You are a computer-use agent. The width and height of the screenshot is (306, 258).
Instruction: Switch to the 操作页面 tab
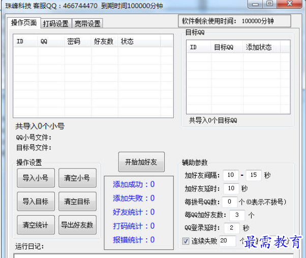tap(24, 23)
